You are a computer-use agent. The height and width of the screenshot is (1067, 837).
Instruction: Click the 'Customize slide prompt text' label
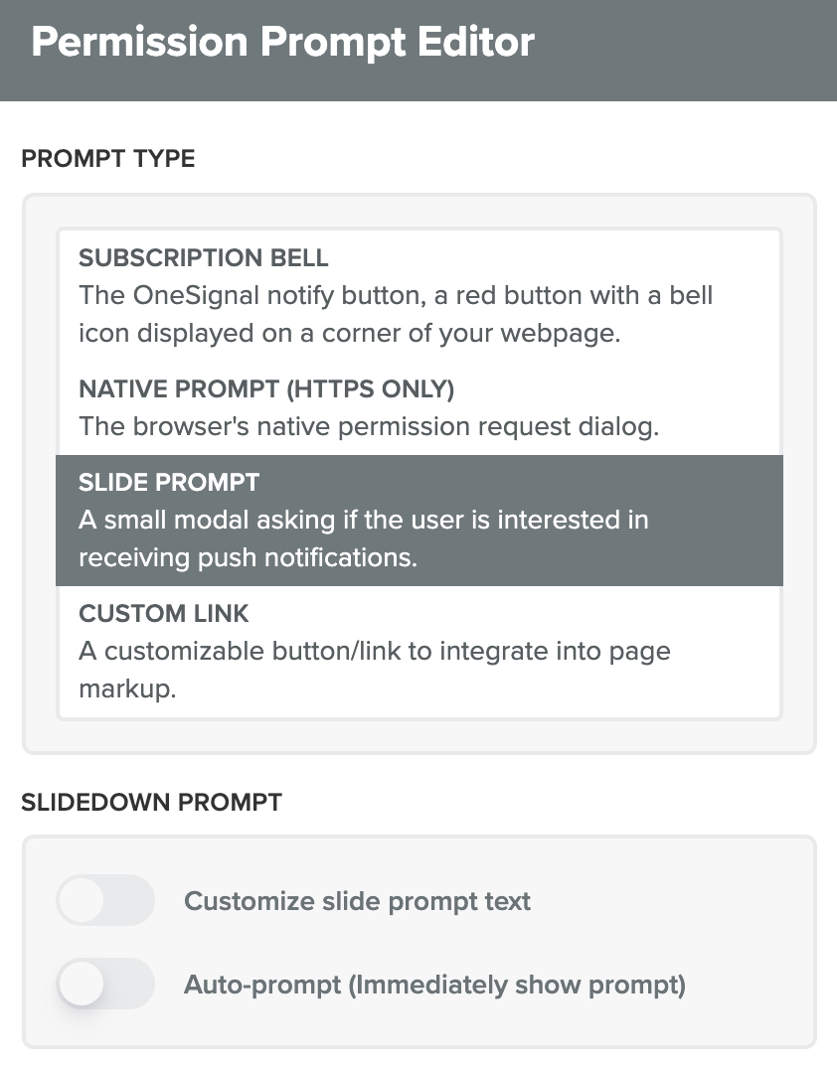[x=357, y=901]
